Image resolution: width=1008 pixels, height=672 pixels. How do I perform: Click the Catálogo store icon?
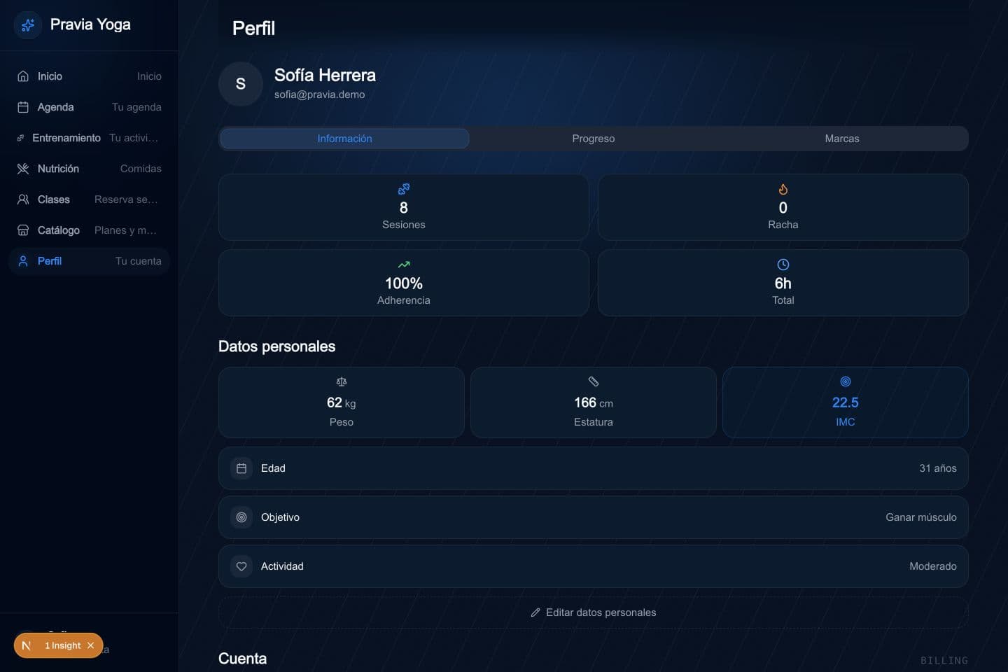point(23,230)
